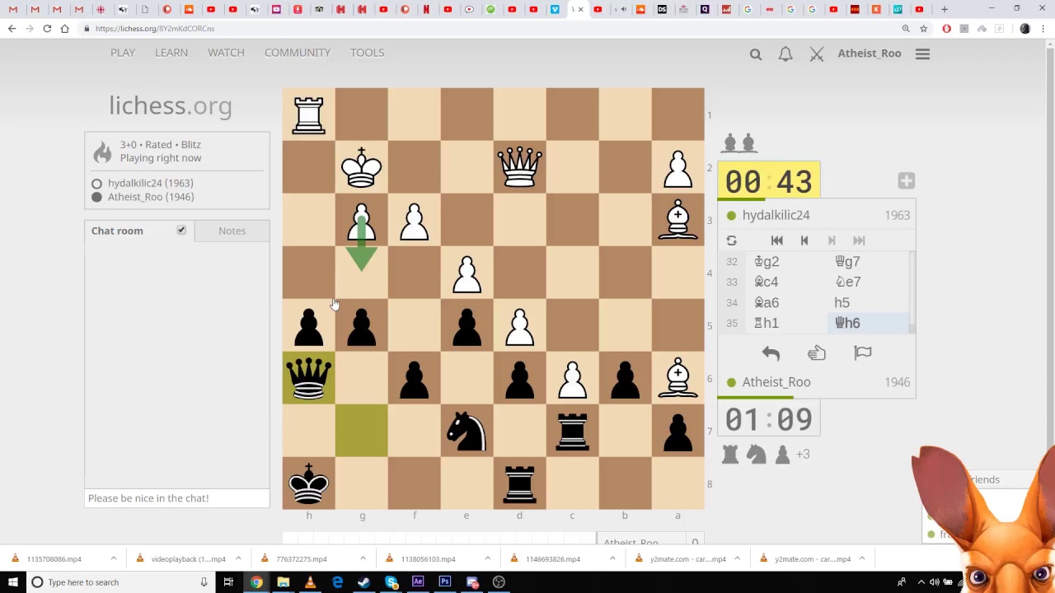This screenshot has height=593, width=1055.
Task: Open the COMMUNITY menu
Action: pos(298,53)
